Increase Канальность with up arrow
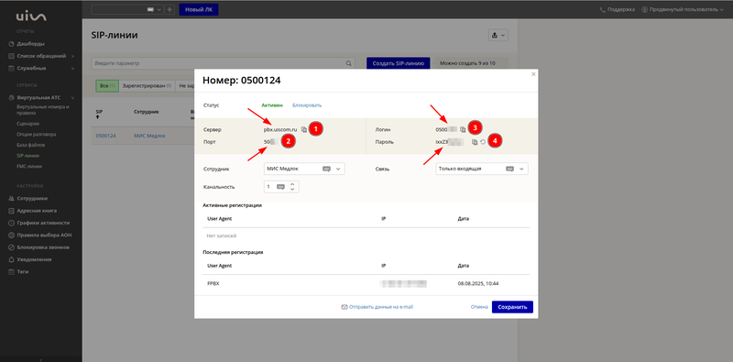 point(292,184)
